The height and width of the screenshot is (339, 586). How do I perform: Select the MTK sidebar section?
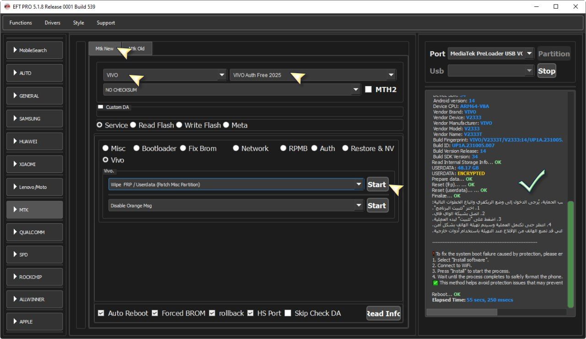pos(35,210)
